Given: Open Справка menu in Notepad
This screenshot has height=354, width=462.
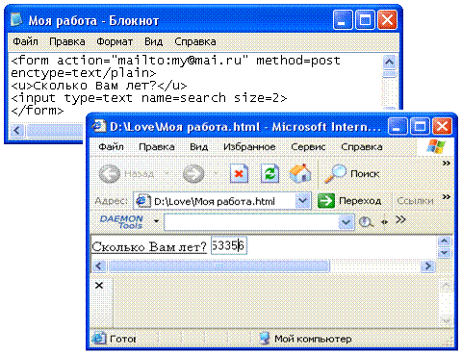Looking at the screenshot, I should click(x=195, y=41).
